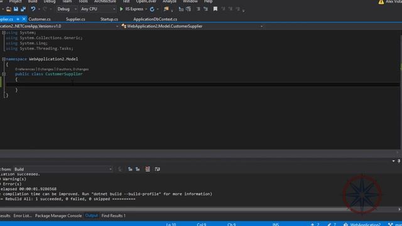Open Output window options dropdown arrow
Screen dimensions: 402x226
(x=393, y=161)
